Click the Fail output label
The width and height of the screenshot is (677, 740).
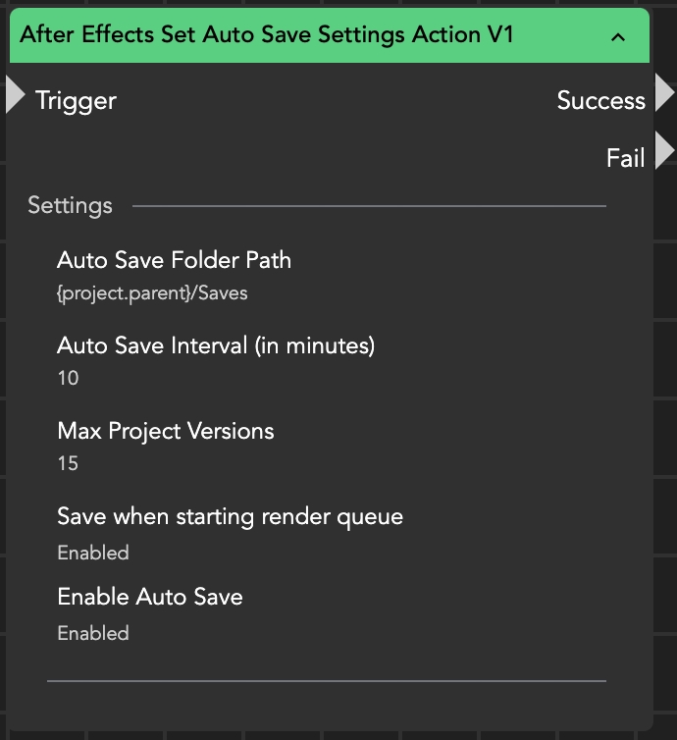coord(625,158)
